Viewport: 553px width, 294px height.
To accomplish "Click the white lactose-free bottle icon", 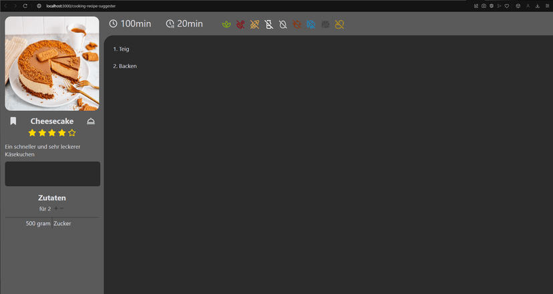I will click(x=268, y=25).
